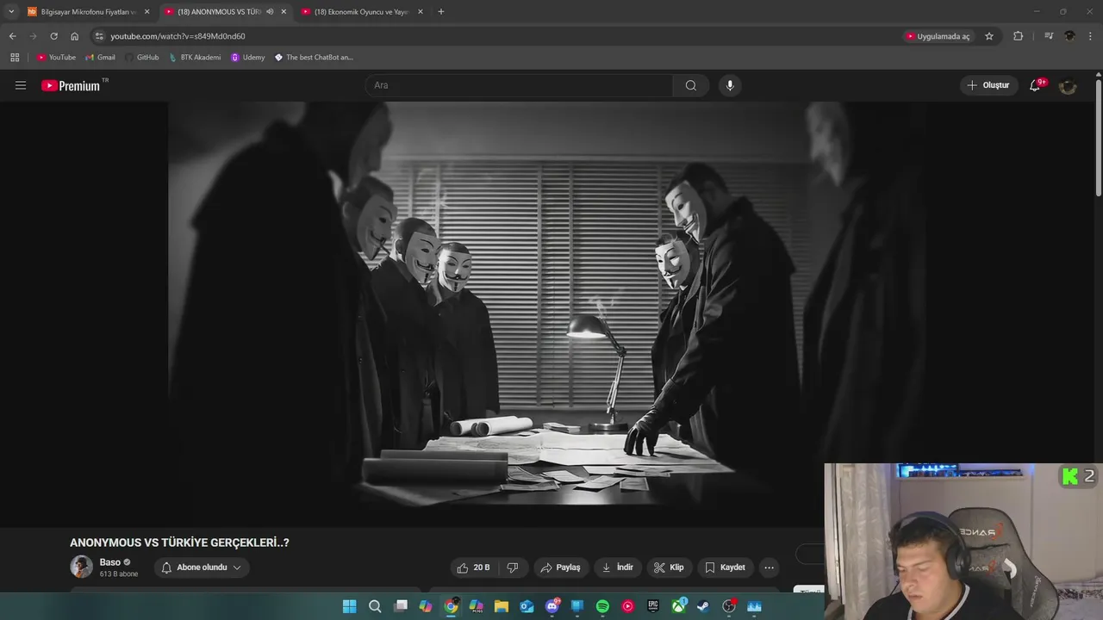1103x620 pixels.
Task: Open Windows taskbar search
Action: pyautogui.click(x=375, y=606)
